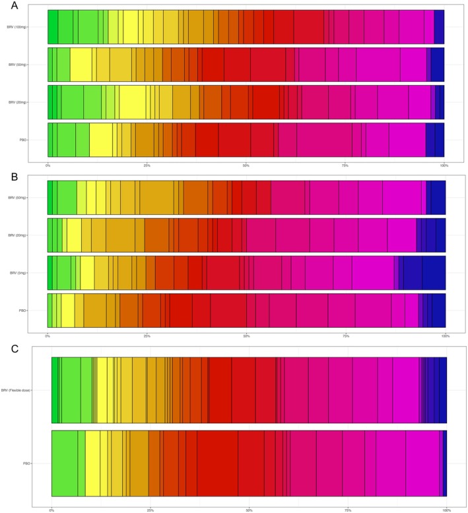
Task: Click the 0% tick label in panel B
Action: pyautogui.click(x=48, y=336)
